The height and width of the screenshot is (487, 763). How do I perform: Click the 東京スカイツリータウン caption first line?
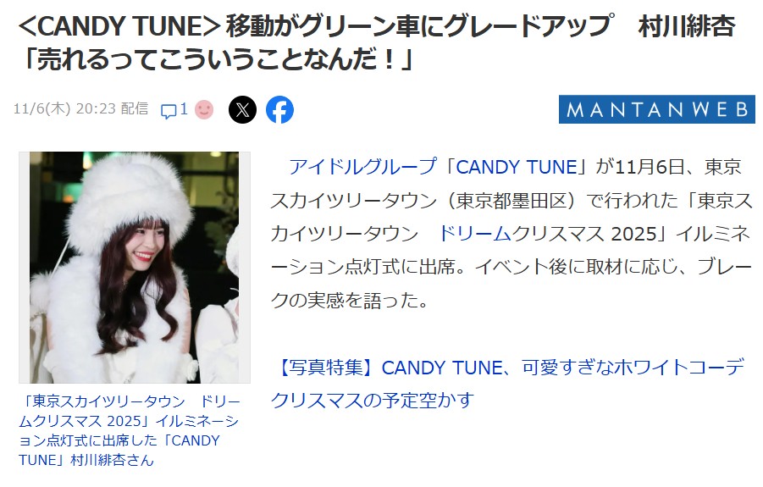[x=130, y=401]
